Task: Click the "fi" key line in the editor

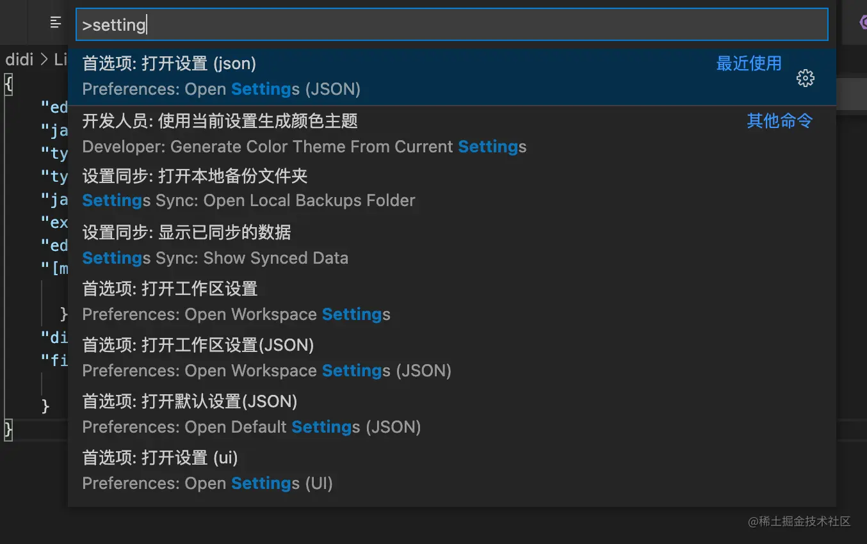Action: pyautogui.click(x=54, y=360)
